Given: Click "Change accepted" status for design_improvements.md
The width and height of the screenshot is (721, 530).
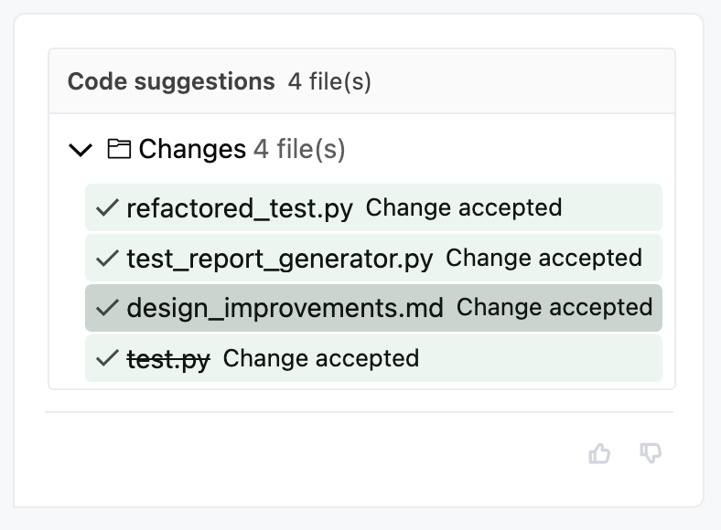Looking at the screenshot, I should point(554,307).
